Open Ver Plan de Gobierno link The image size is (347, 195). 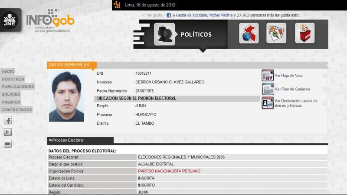click(292, 89)
